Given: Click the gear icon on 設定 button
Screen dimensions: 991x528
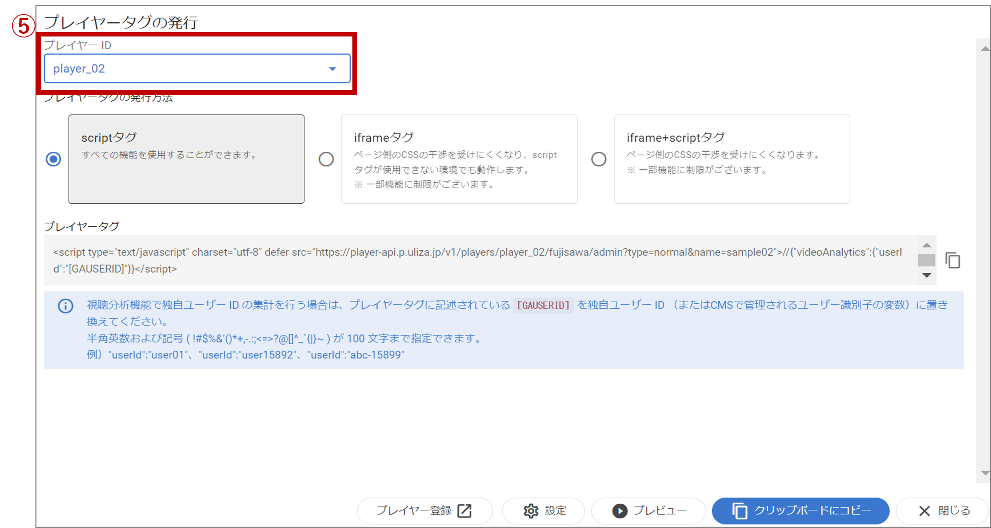Looking at the screenshot, I should tap(531, 511).
